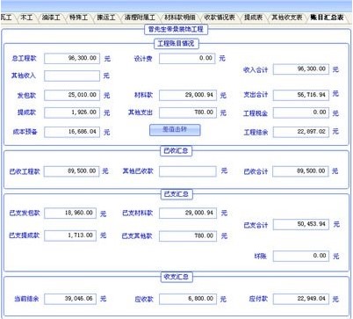Click the 当前结余 label
Viewport: 353px width, 319px height.
point(26,299)
